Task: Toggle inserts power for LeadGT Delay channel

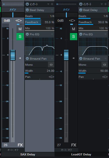Action: (81, 4)
